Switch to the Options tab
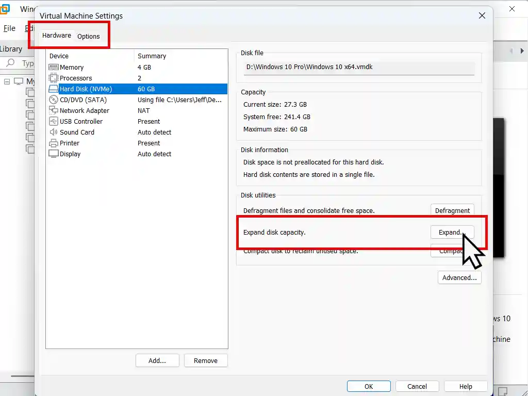This screenshot has width=528, height=396. [x=89, y=37]
